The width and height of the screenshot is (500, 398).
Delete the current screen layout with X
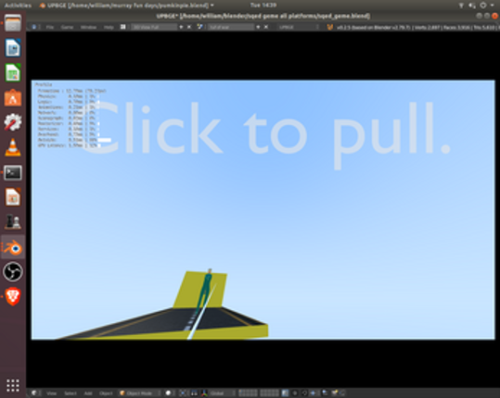[x=189, y=27]
